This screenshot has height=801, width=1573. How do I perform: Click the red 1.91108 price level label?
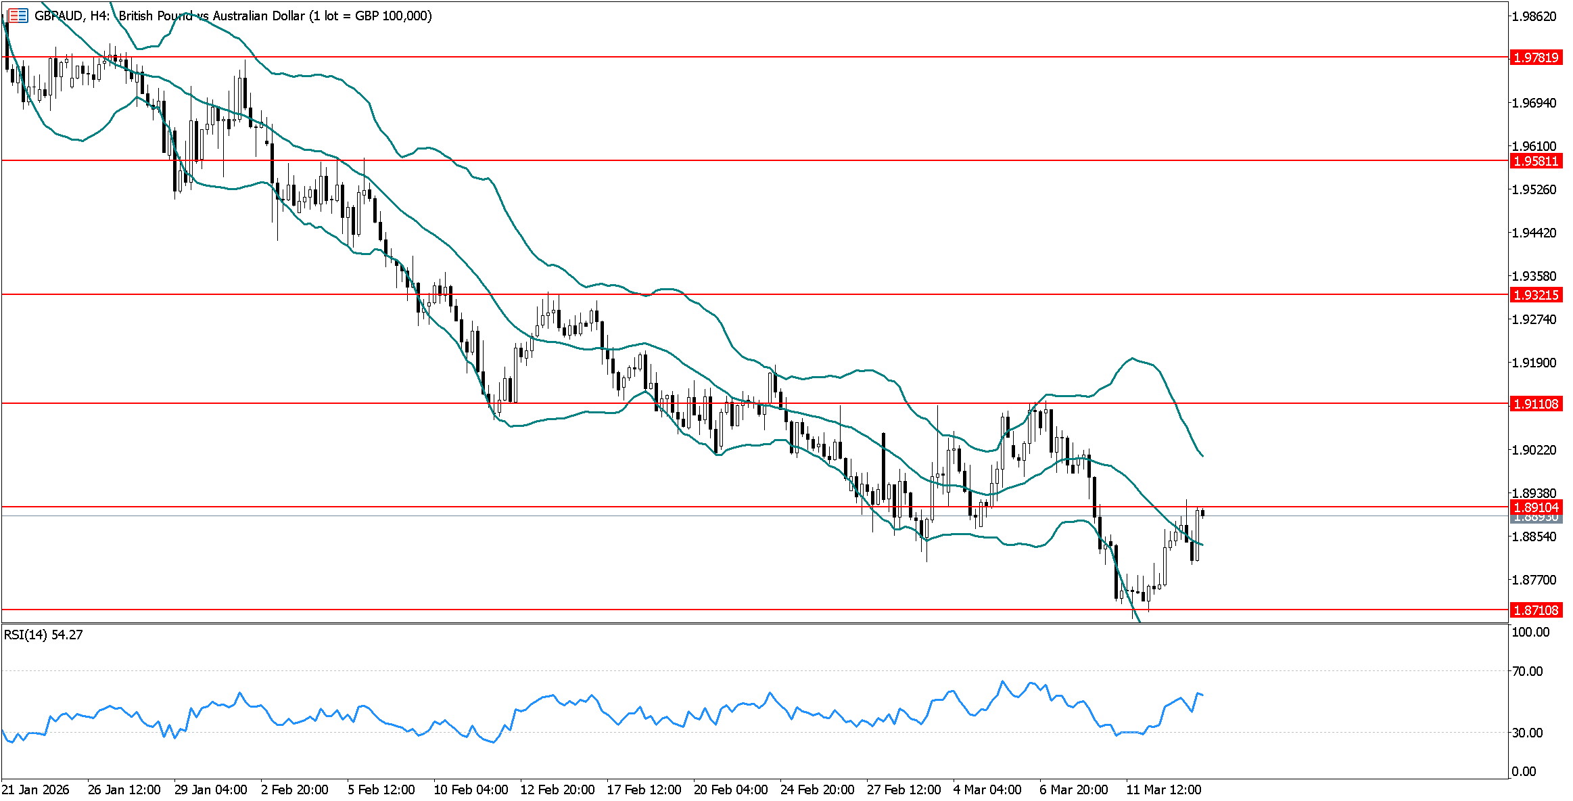pyautogui.click(x=1536, y=404)
